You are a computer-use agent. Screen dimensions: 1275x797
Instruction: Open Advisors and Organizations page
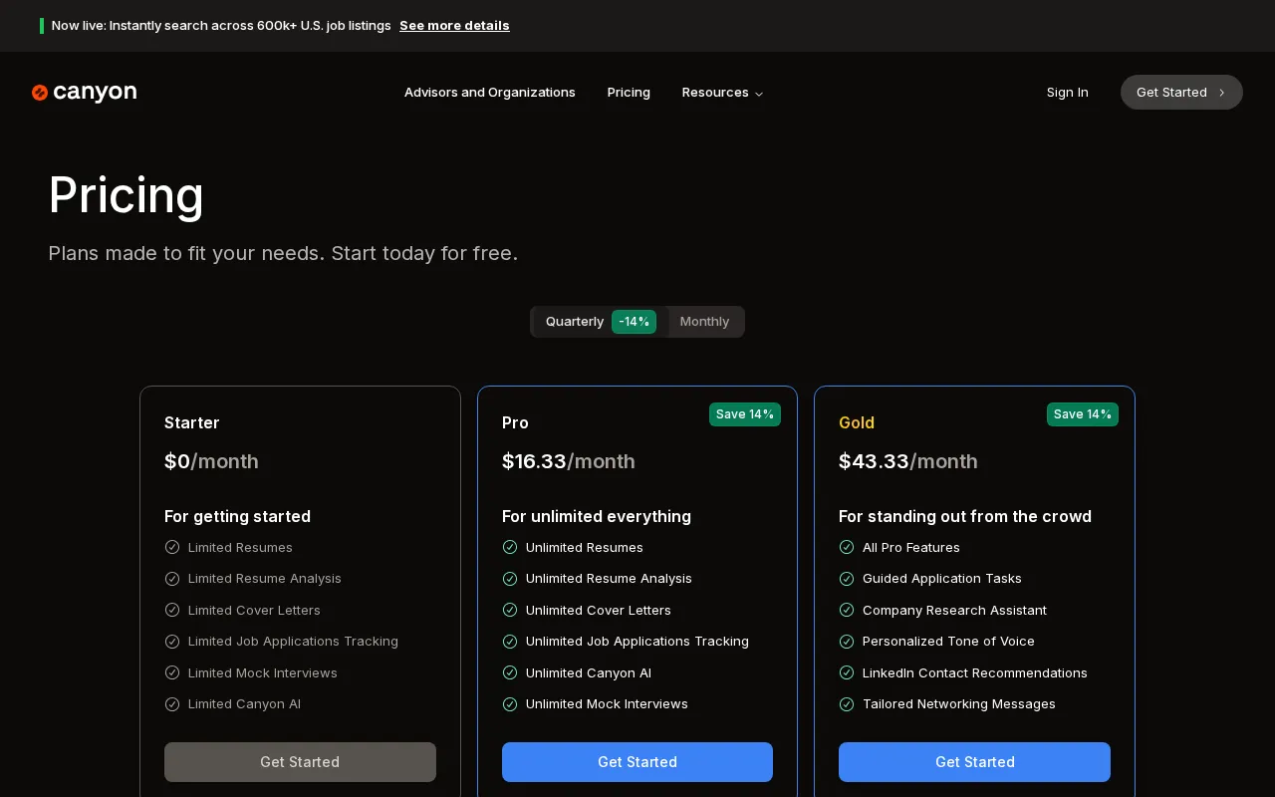(x=490, y=93)
